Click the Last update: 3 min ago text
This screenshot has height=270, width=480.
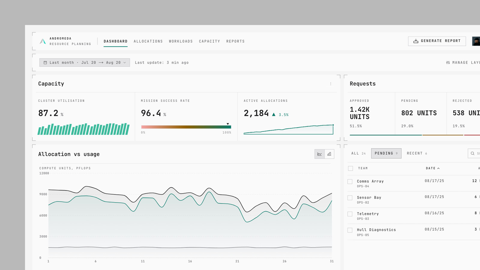pyautogui.click(x=162, y=63)
